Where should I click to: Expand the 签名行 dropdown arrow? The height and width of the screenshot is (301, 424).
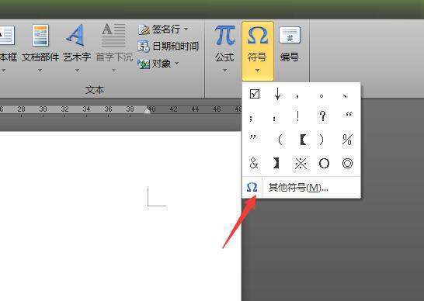coord(186,29)
